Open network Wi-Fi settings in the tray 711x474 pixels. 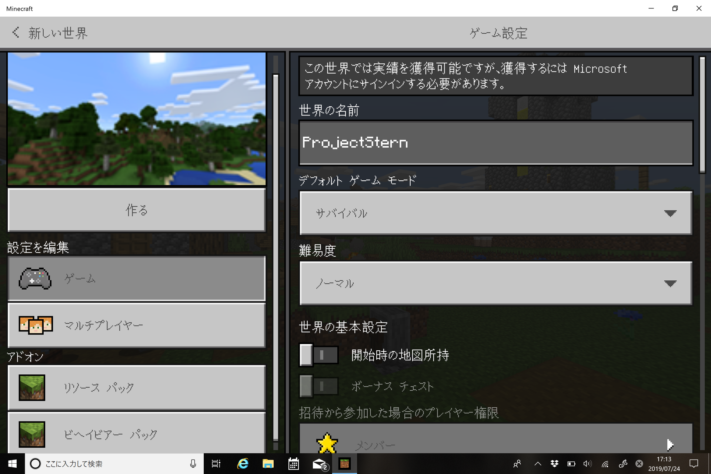[605, 464]
